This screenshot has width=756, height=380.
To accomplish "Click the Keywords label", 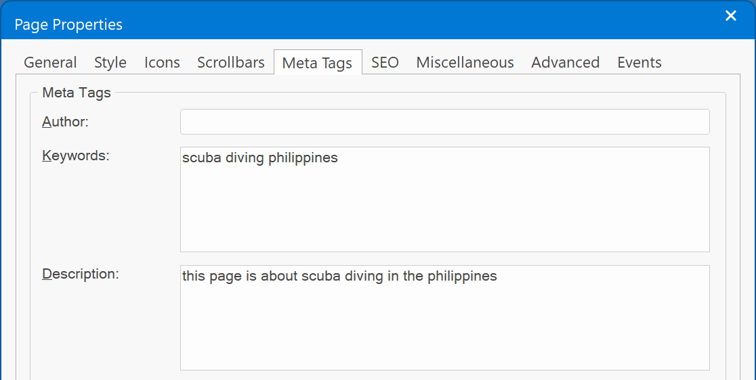I will [76, 156].
